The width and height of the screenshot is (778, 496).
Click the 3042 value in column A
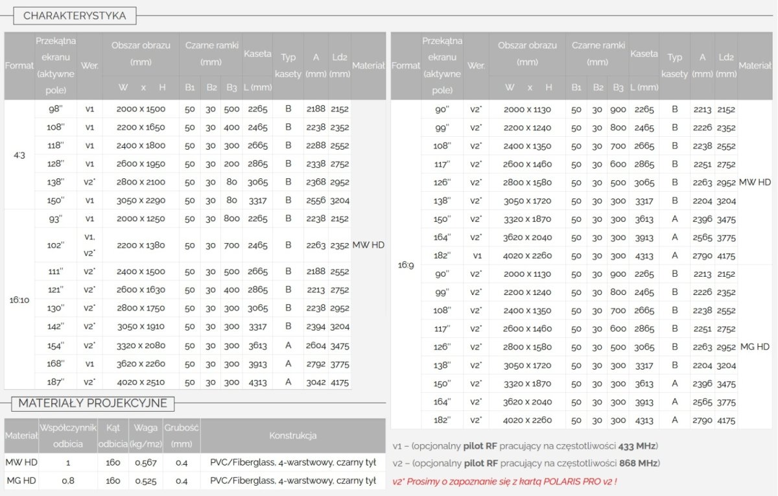pos(316,382)
